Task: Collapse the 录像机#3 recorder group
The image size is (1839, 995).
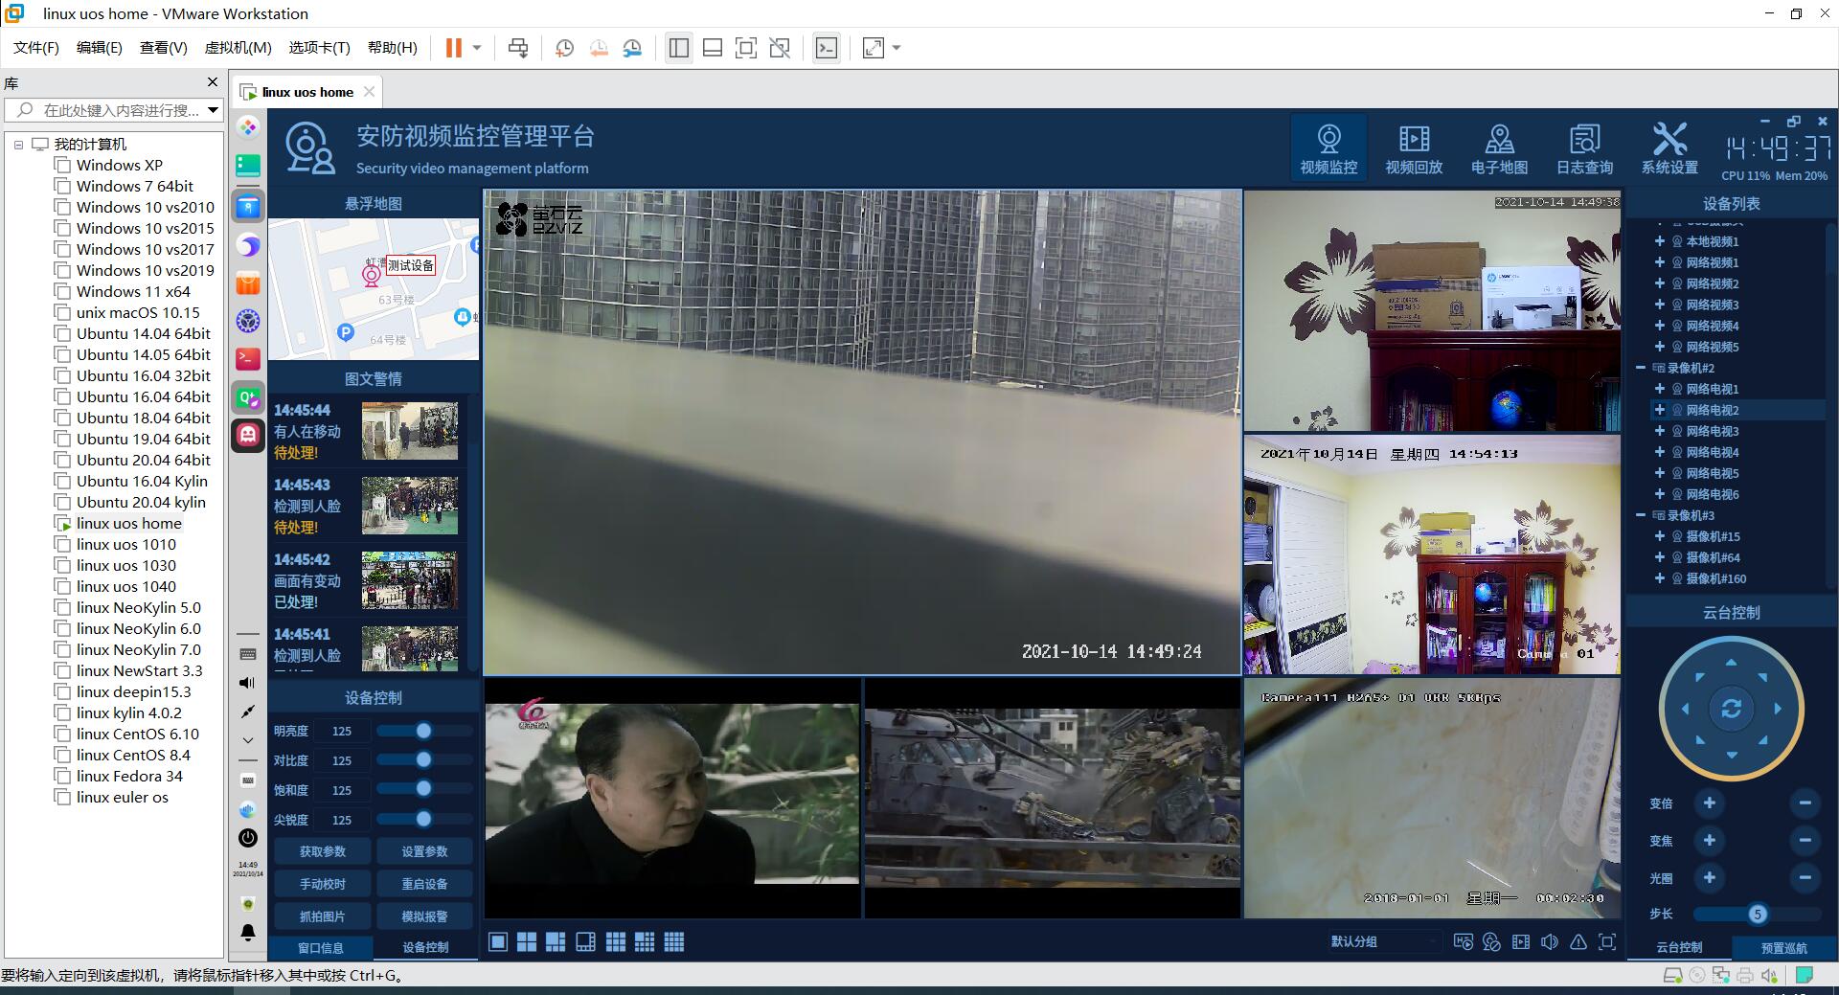Action: [1640, 515]
